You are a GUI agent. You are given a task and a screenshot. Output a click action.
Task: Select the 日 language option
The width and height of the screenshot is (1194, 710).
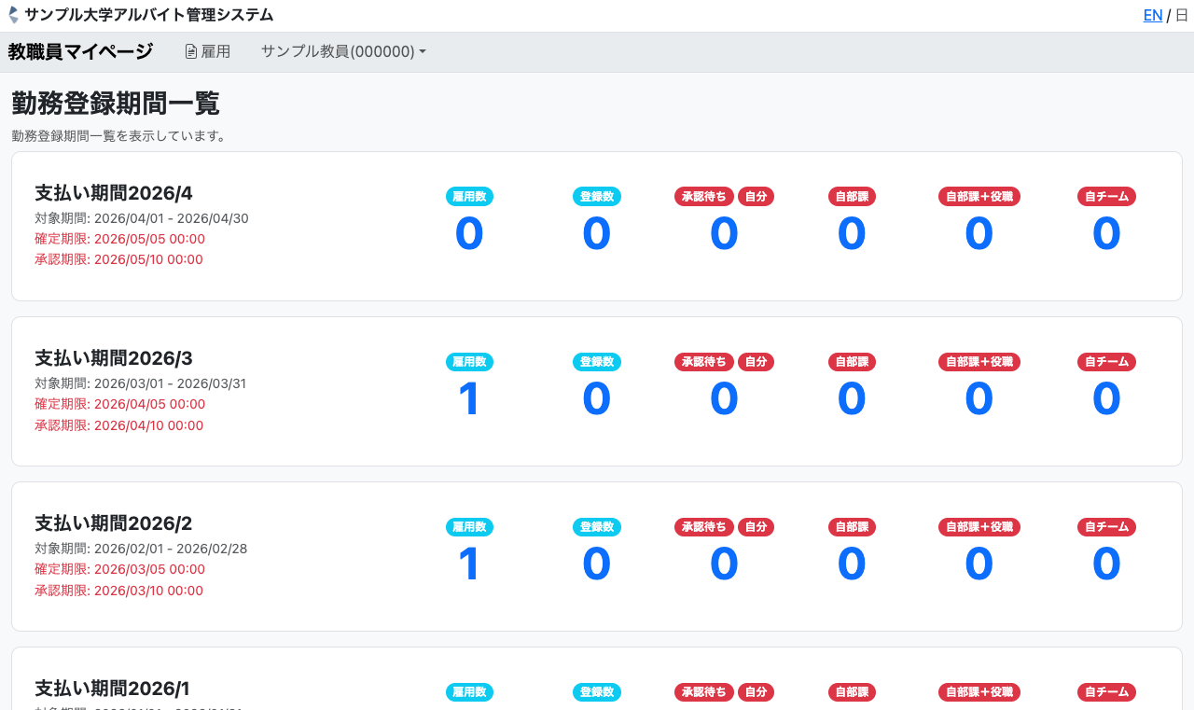tap(1181, 15)
